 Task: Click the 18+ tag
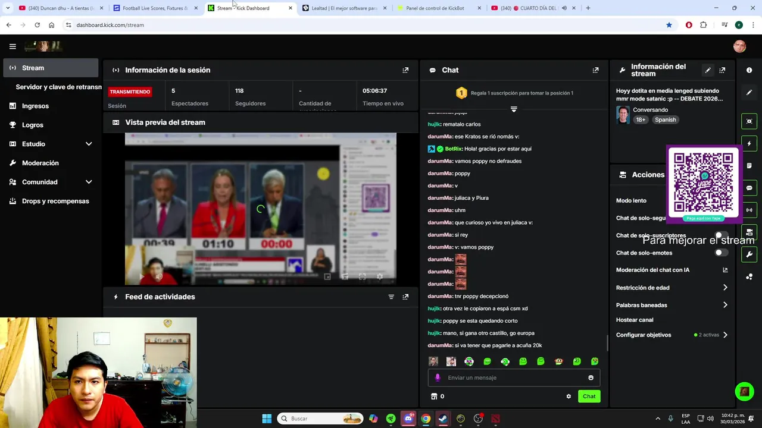click(x=641, y=119)
